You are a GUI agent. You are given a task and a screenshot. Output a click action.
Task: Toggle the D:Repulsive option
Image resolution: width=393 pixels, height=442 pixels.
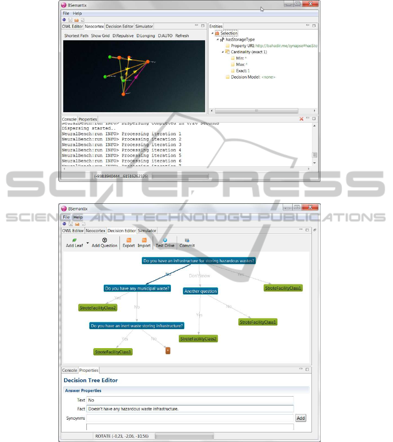coord(123,36)
